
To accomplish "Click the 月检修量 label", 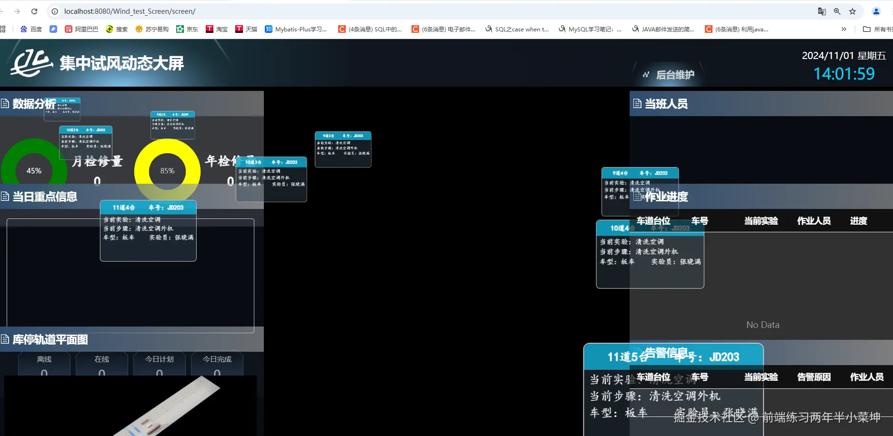I will [x=97, y=162].
